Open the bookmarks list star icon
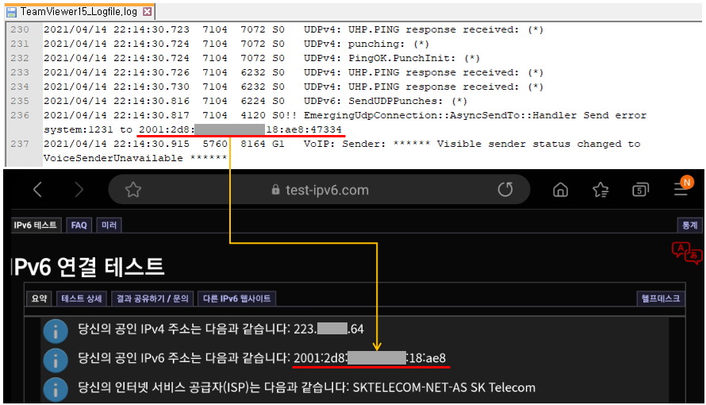706x405 pixels. [600, 190]
